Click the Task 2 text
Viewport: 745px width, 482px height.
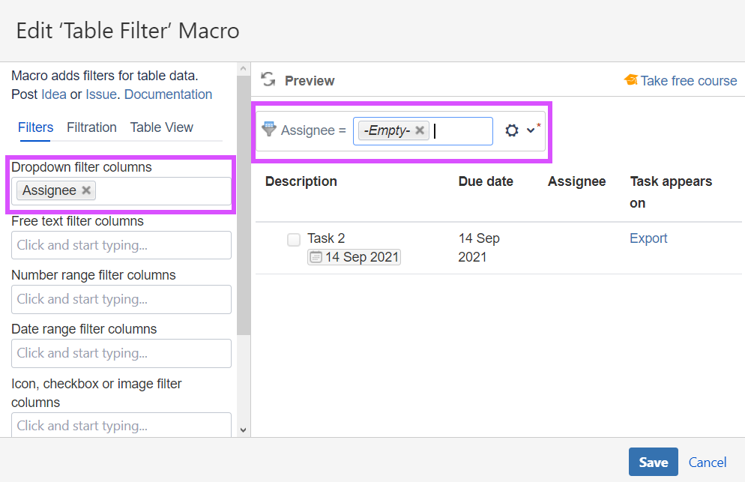326,238
